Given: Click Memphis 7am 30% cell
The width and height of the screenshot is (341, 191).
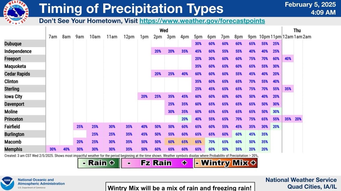Looking at the screenshot, I should [x=53, y=149].
